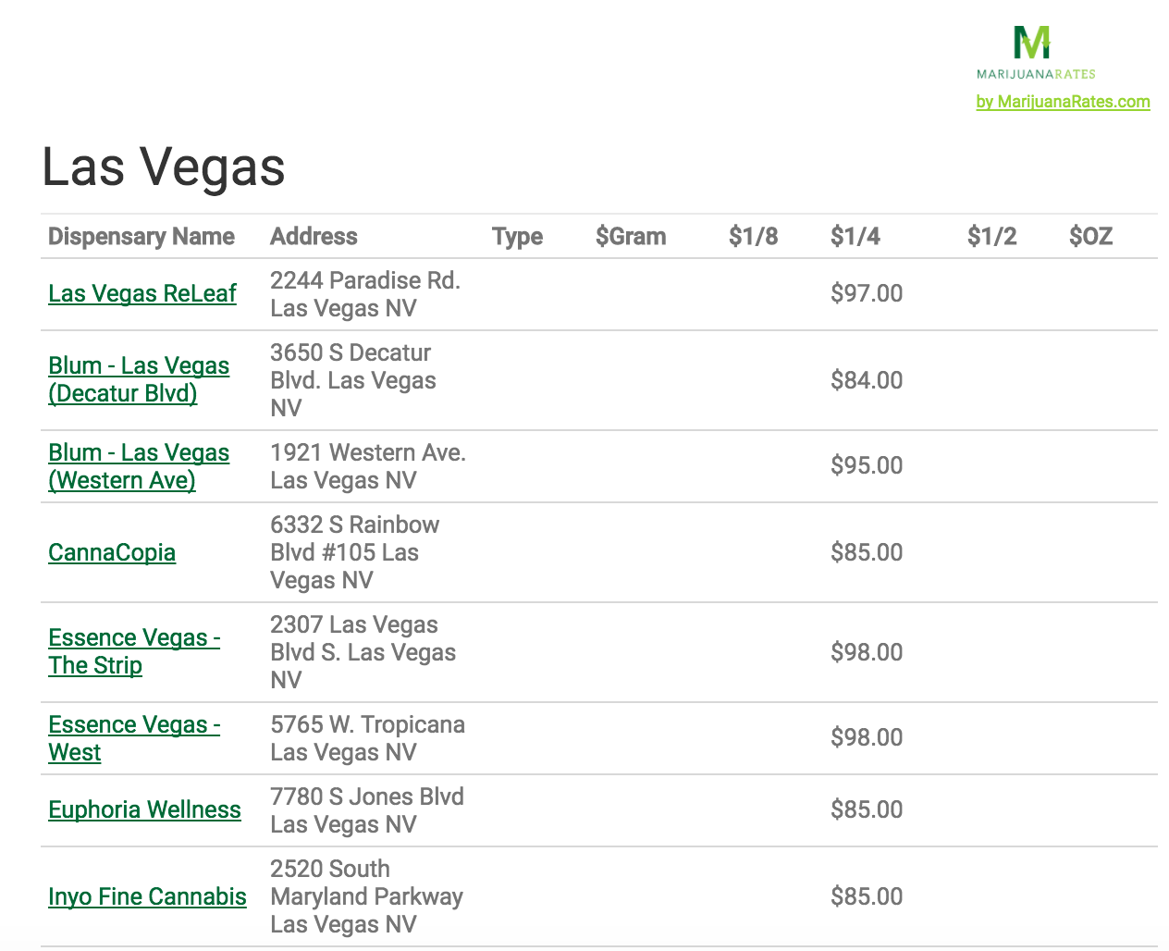Click the $1/4 column header
1169x951 pixels.
click(x=855, y=237)
